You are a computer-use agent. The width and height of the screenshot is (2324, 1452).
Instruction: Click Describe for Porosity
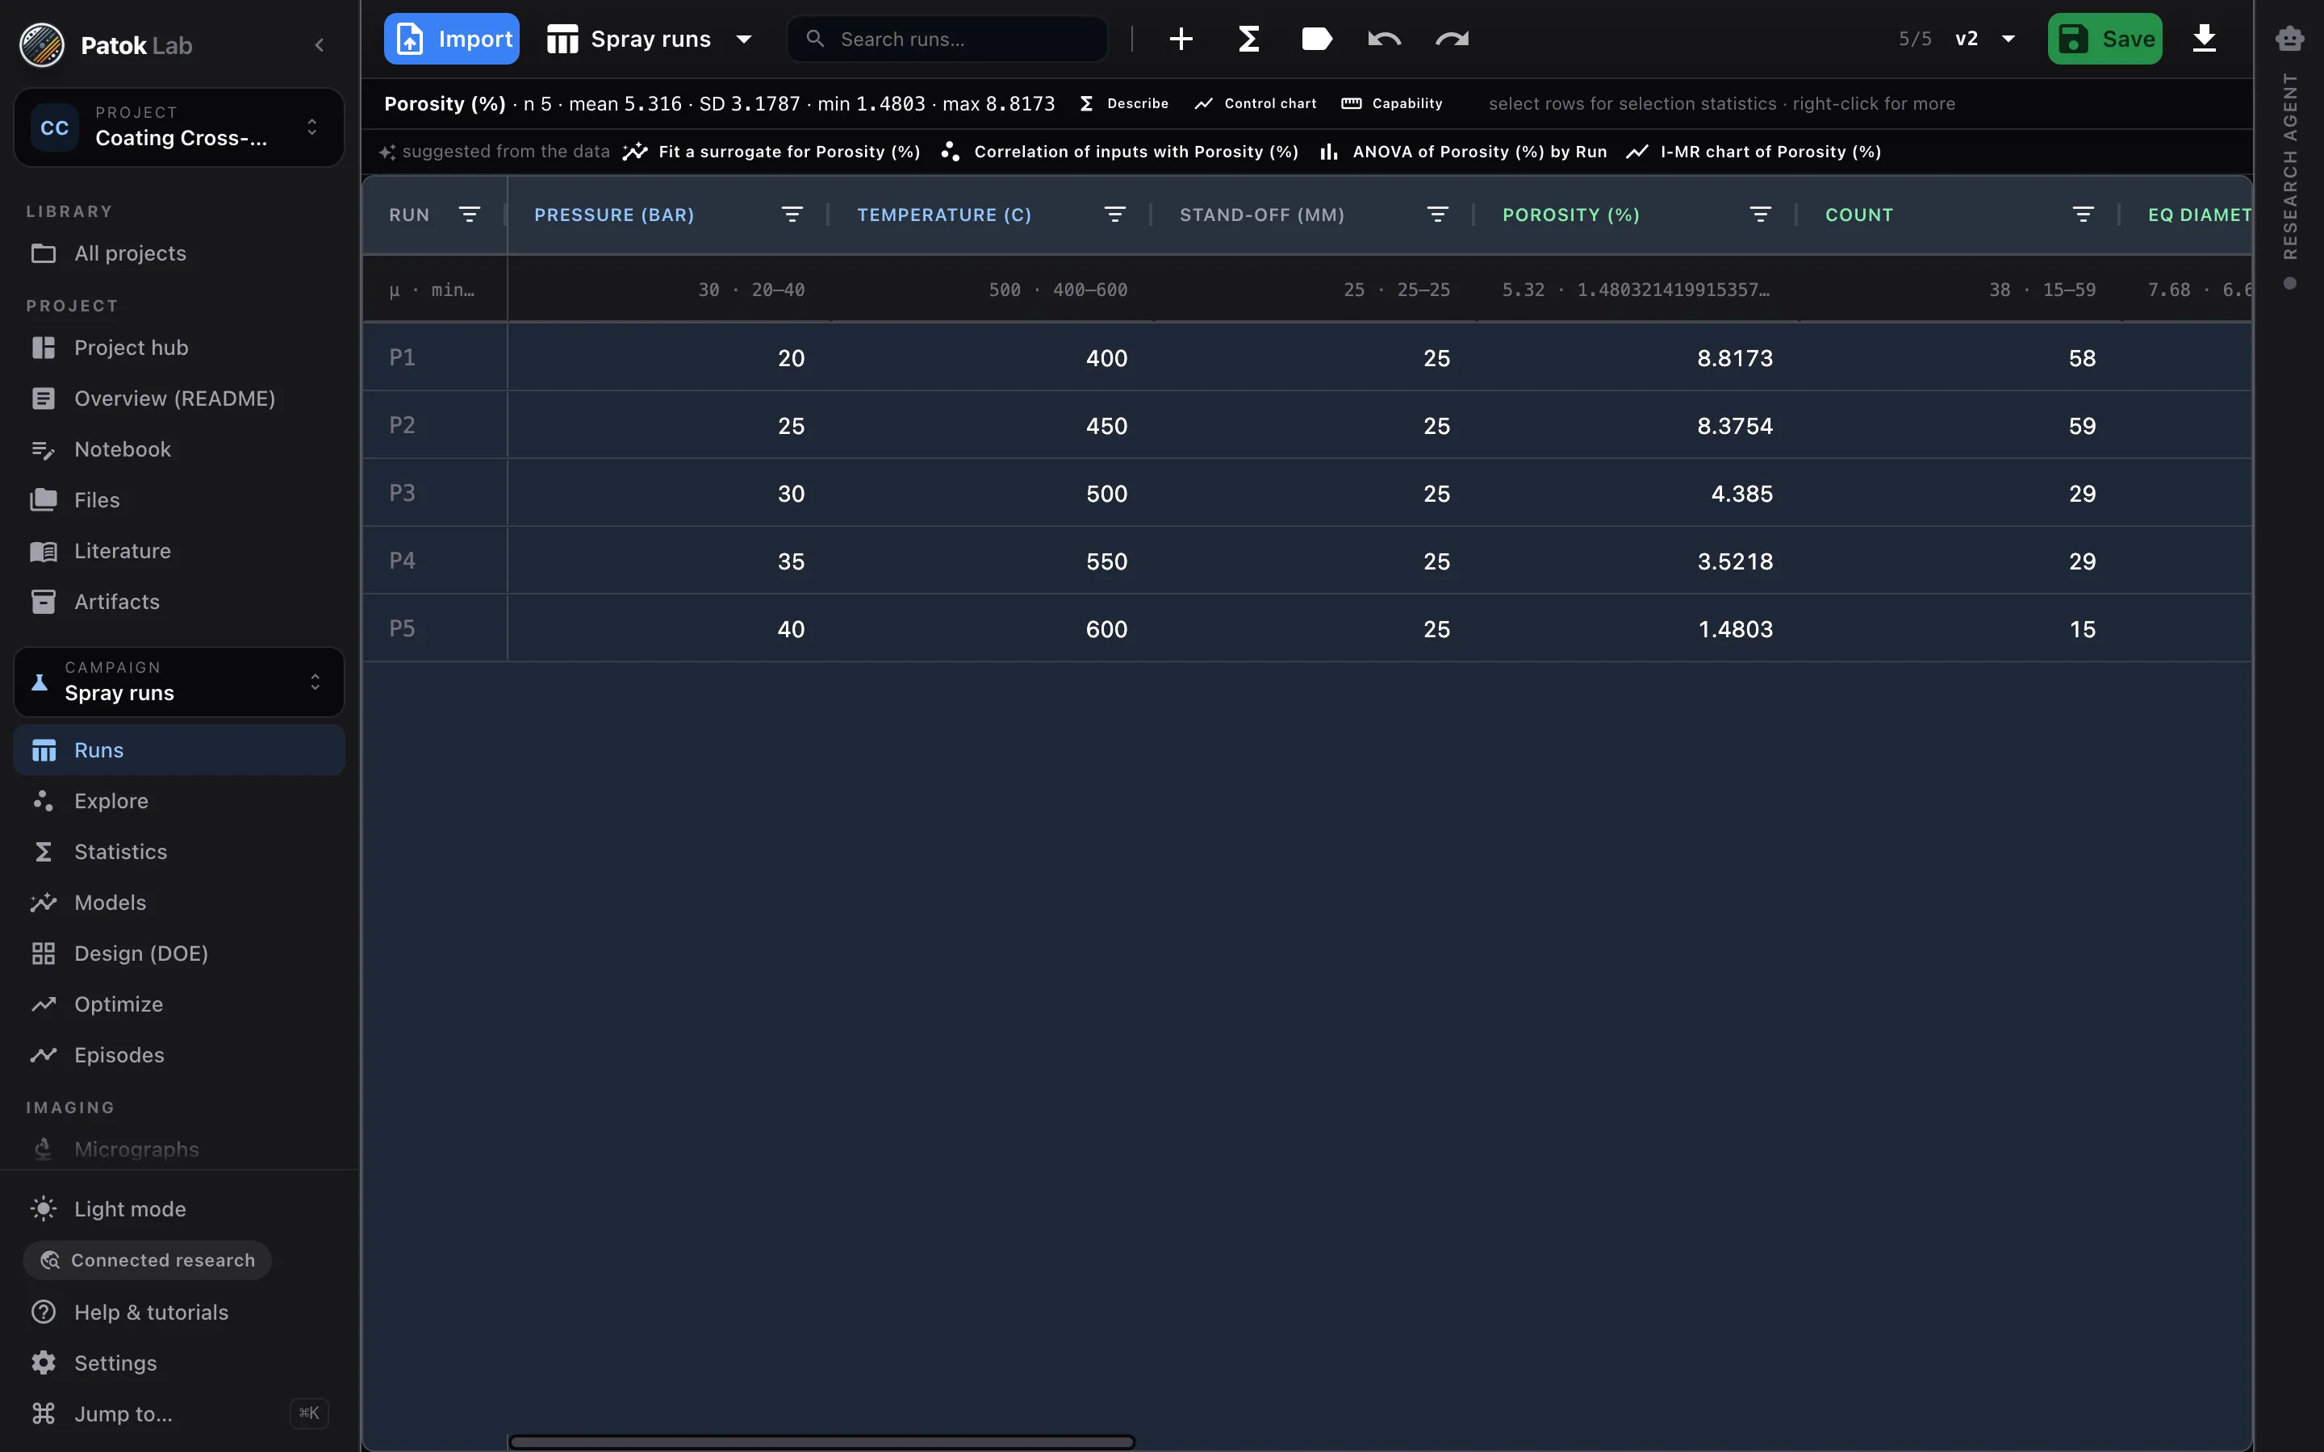click(x=1123, y=104)
